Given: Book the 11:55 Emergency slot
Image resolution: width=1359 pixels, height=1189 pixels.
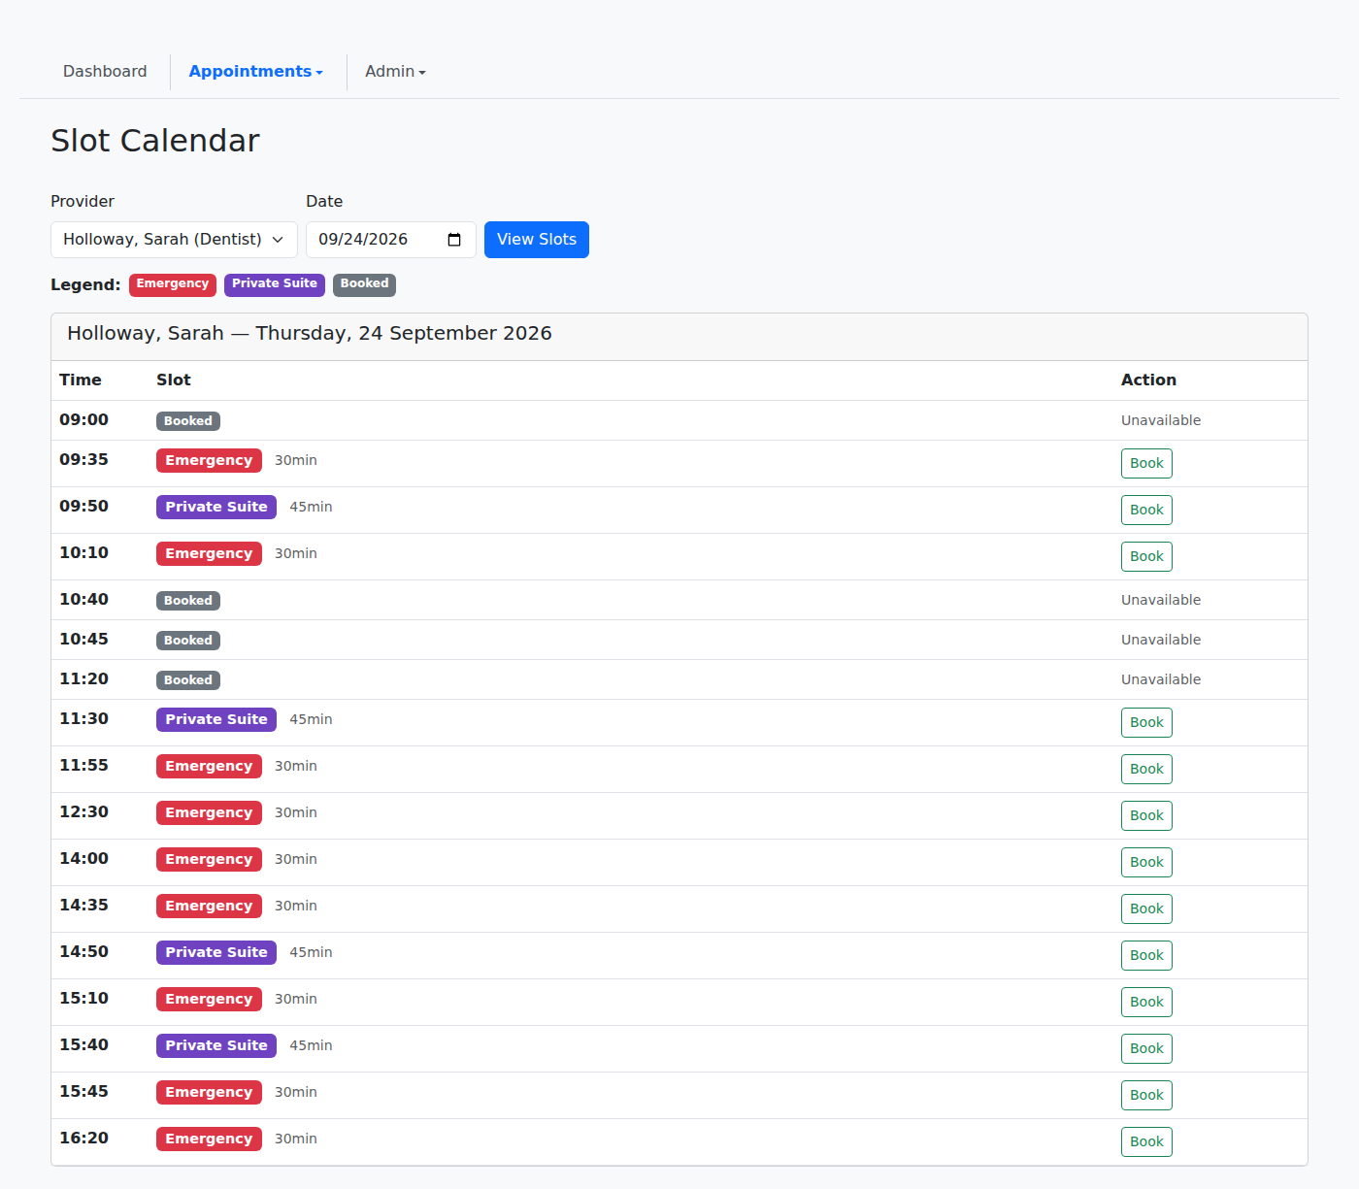Looking at the screenshot, I should [x=1146, y=770].
